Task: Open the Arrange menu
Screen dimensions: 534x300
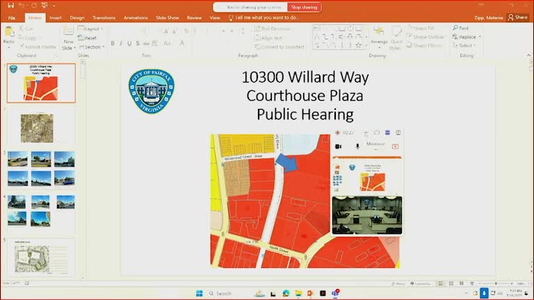Action: (379, 36)
